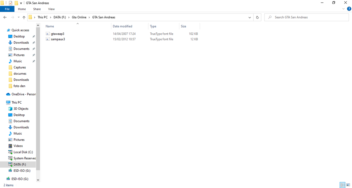Open pinned Desktop under Quick access

[x=19, y=36]
